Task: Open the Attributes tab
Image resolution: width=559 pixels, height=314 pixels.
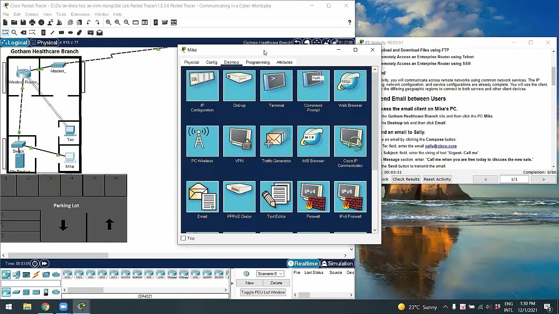Action: coord(284,62)
